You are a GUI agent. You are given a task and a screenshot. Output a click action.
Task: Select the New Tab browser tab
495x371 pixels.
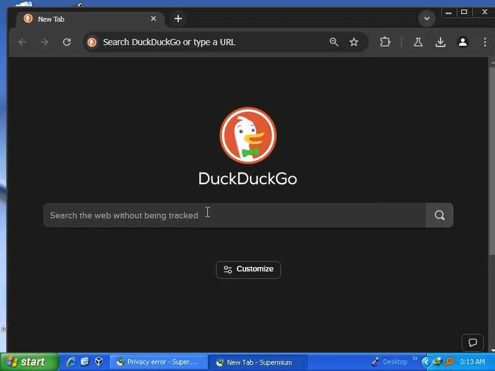click(90, 19)
